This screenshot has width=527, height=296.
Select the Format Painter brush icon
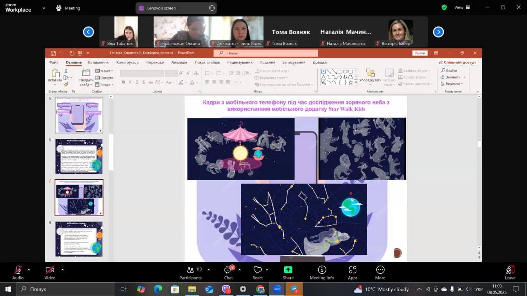pyautogui.click(x=66, y=84)
